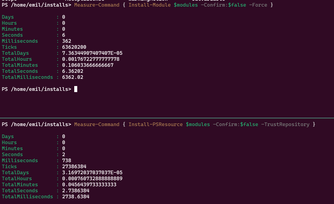
Task: Click the second Measure-Command keyword
Action: 97,124
